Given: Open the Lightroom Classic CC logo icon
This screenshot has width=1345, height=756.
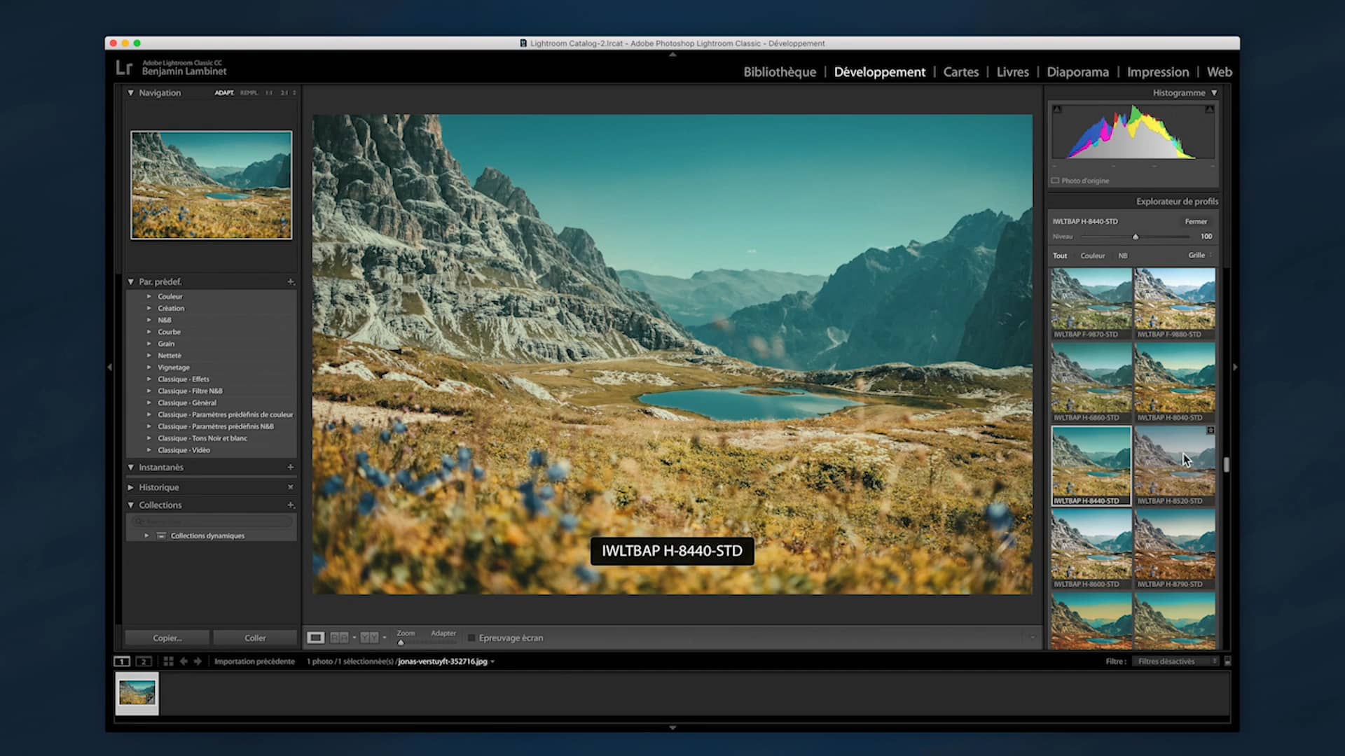Looking at the screenshot, I should pyautogui.click(x=125, y=69).
